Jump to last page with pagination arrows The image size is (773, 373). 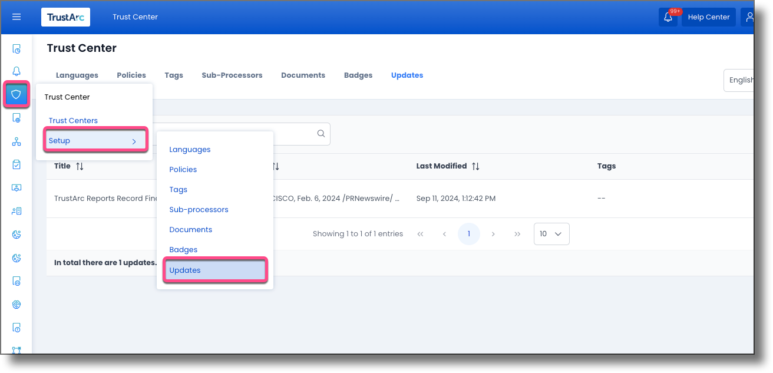click(517, 233)
